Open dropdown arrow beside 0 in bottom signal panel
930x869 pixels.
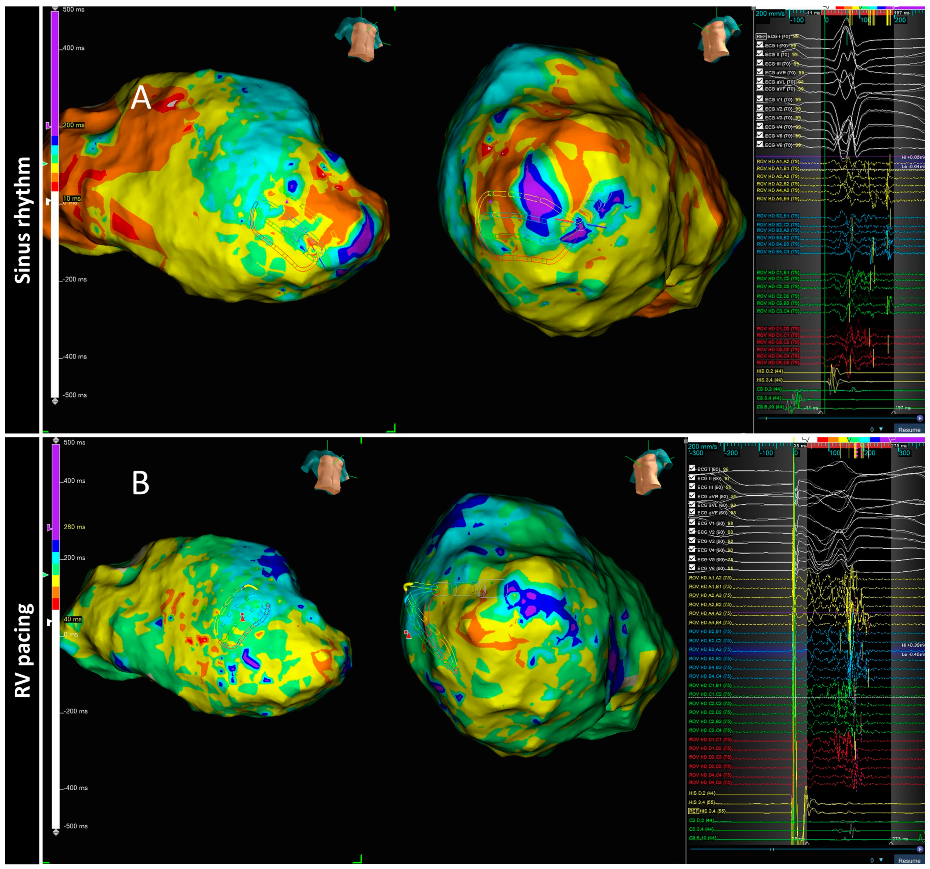click(881, 860)
